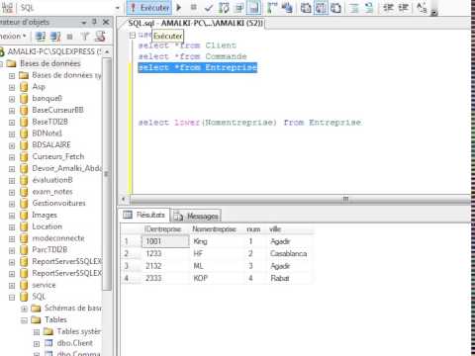The height and width of the screenshot is (356, 475).
Task: Toggle IntelliSense enabled in the toolbar
Action: 254,8
